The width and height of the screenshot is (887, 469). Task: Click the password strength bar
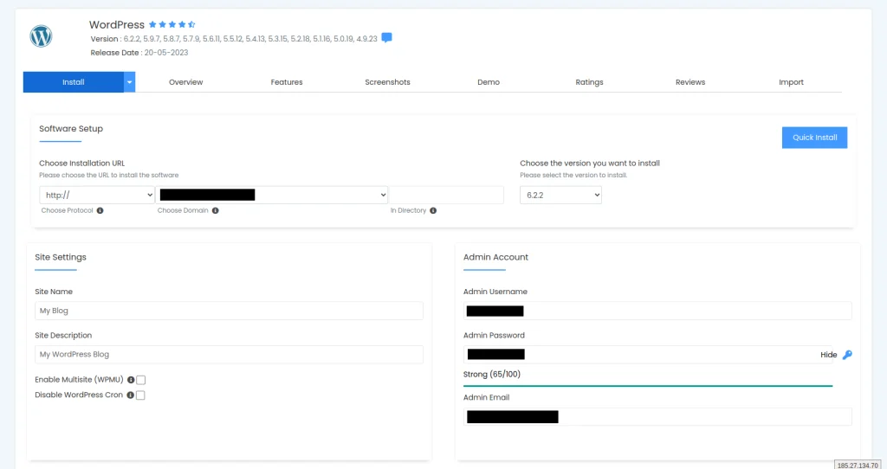click(648, 386)
